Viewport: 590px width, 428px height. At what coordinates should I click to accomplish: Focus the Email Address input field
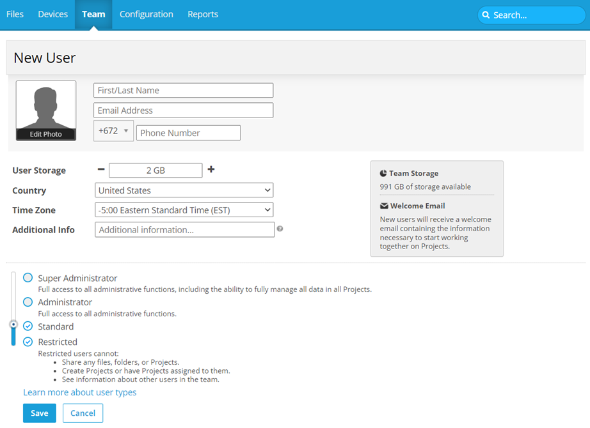[x=184, y=111]
